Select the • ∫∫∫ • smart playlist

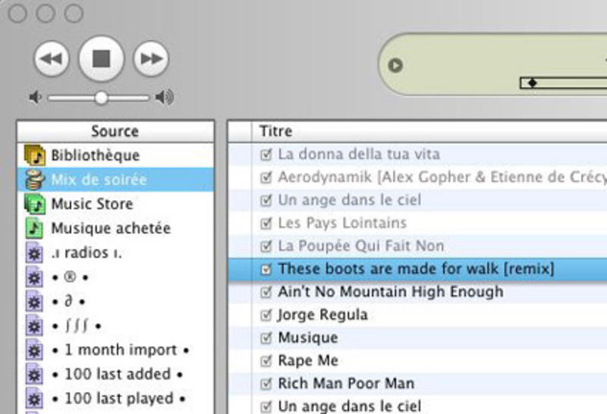pos(115,326)
